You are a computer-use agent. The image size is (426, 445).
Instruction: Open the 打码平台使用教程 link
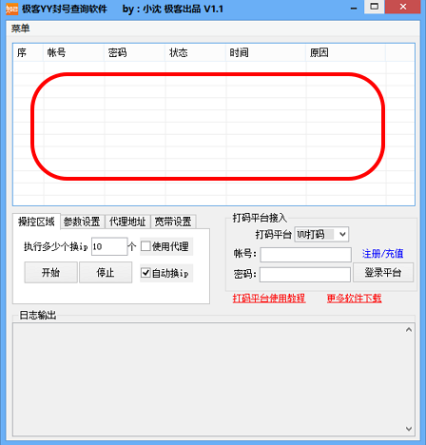pos(269,298)
